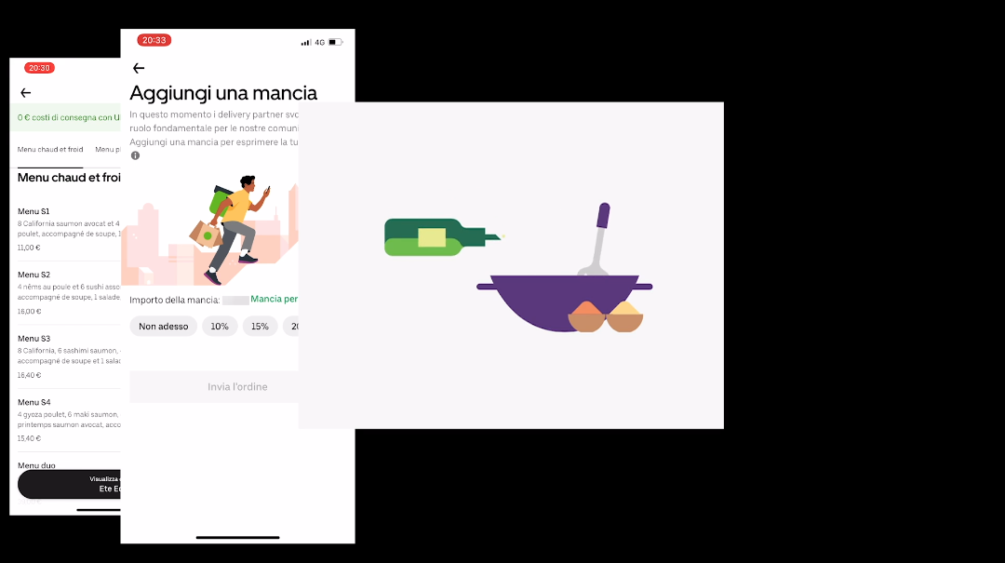The height and width of the screenshot is (563, 1005).
Task: Open Menu S4 item
Action: (69, 420)
